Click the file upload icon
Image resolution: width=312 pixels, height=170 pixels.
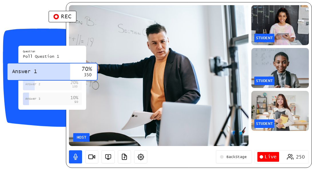(x=124, y=157)
